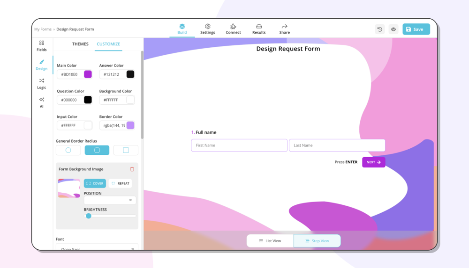This screenshot has width=469, height=268.
Task: Choose fully round border radius option
Action: point(68,150)
